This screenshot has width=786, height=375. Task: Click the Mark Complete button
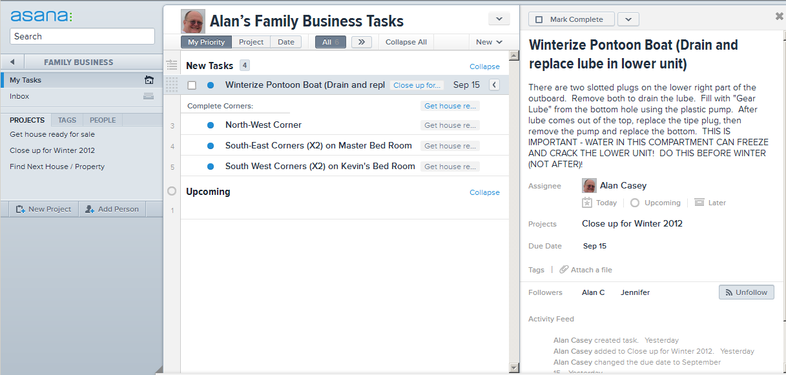coord(572,19)
